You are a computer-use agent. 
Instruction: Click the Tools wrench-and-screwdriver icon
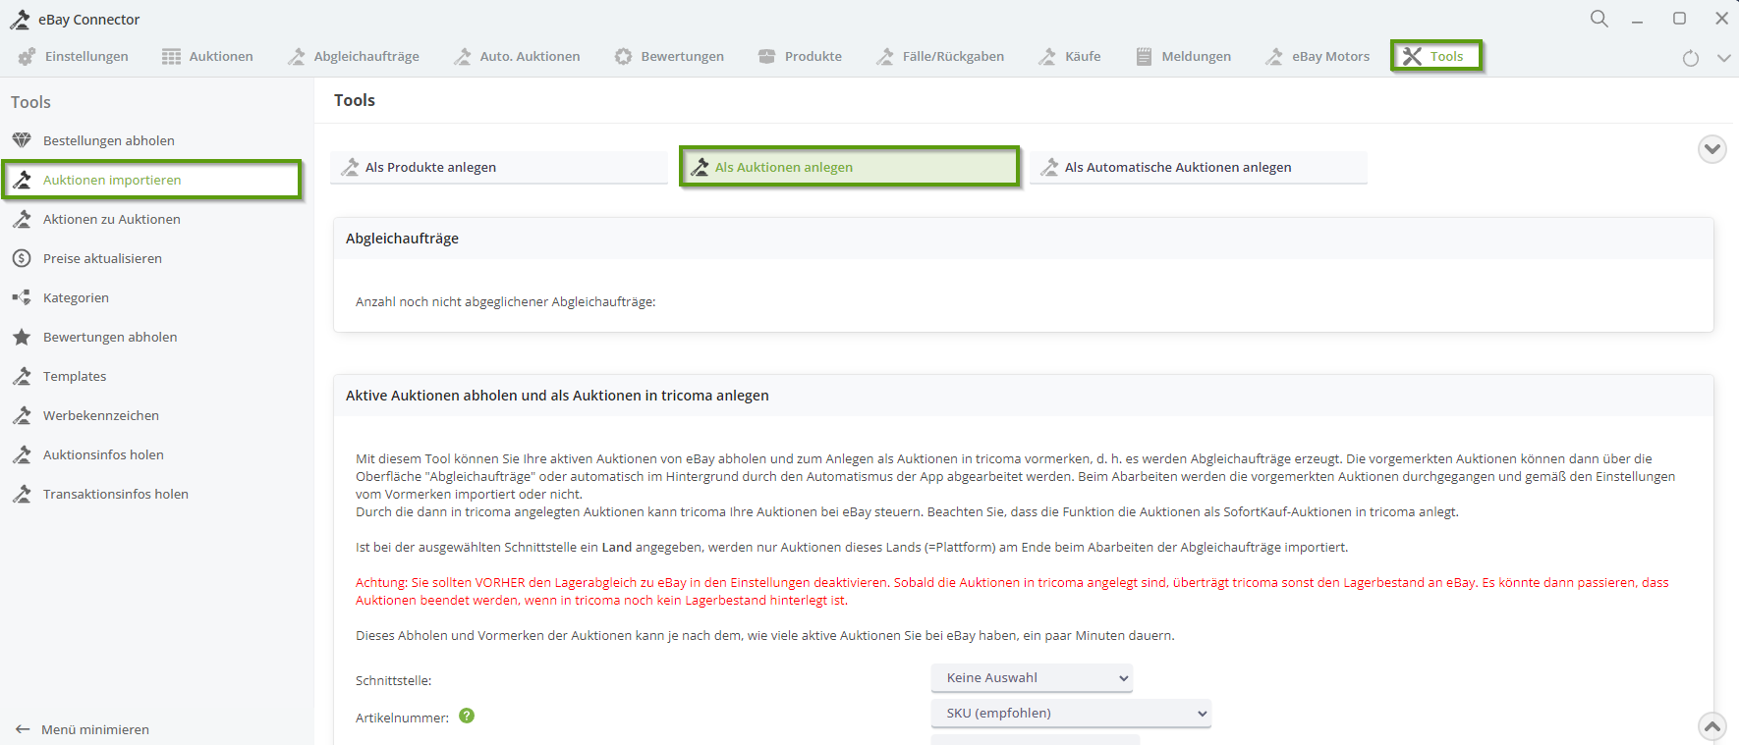tap(1412, 56)
